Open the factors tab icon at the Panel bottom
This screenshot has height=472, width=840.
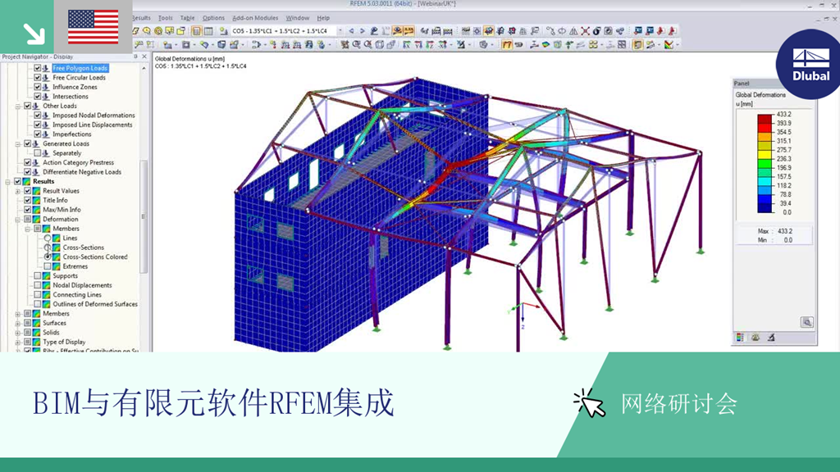pyautogui.click(x=756, y=338)
